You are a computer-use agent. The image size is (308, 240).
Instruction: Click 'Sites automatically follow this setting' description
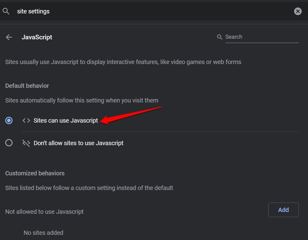pos(82,101)
